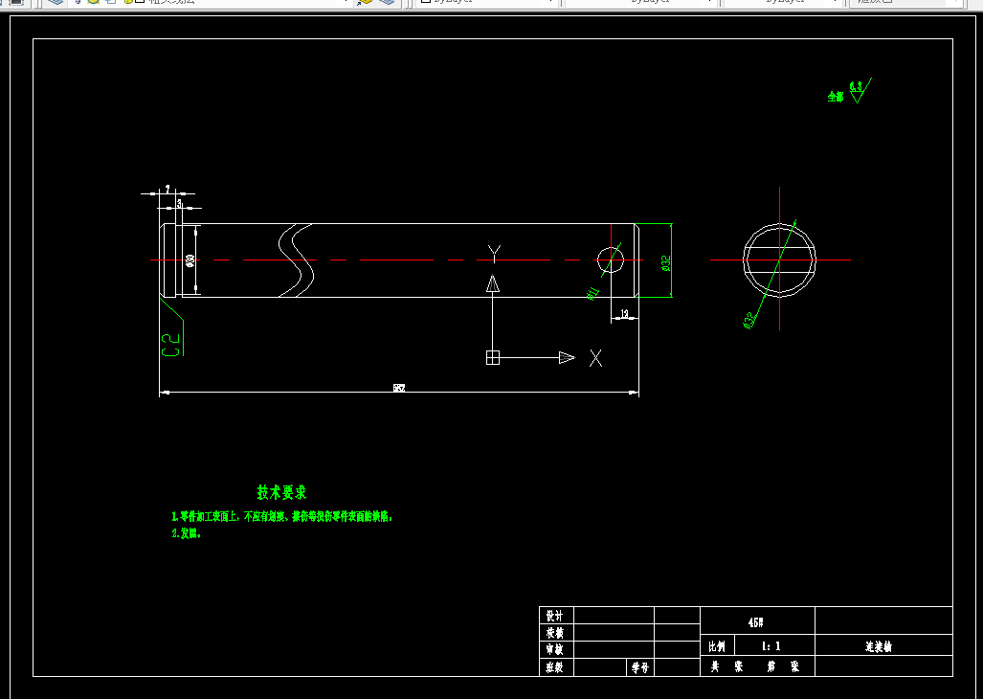Select diagonal Φ32 label on end view

[748, 321]
